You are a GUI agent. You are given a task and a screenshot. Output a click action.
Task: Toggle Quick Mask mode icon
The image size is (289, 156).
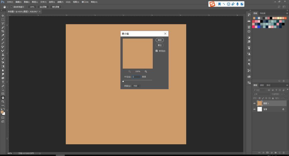[x=3, y=118]
